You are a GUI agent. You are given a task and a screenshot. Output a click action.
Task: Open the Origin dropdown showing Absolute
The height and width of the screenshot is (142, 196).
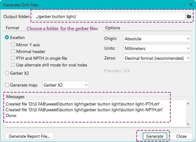coord(157,39)
